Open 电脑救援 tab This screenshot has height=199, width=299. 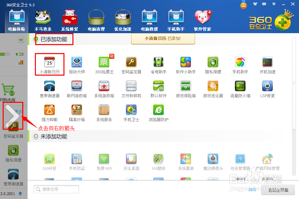149,21
